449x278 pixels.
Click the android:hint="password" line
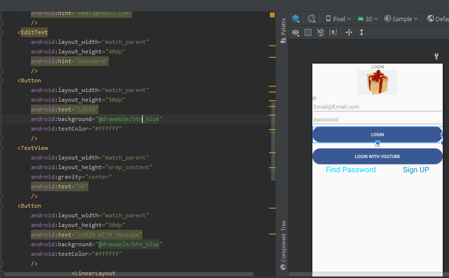click(70, 61)
